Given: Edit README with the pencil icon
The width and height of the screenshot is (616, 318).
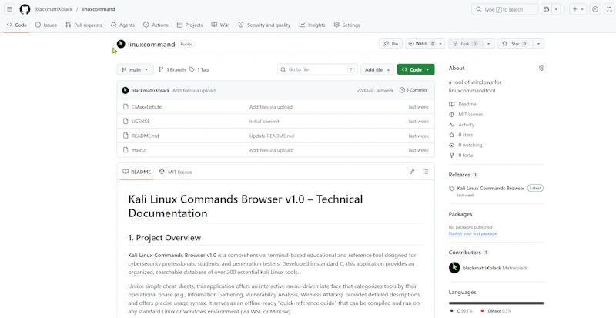Looking at the screenshot, I should [412, 172].
